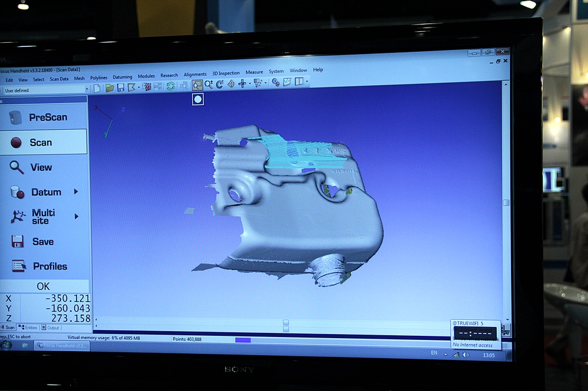Open the filter funnel dropdown arrow
This screenshot has height=391, width=588.
point(266,83)
